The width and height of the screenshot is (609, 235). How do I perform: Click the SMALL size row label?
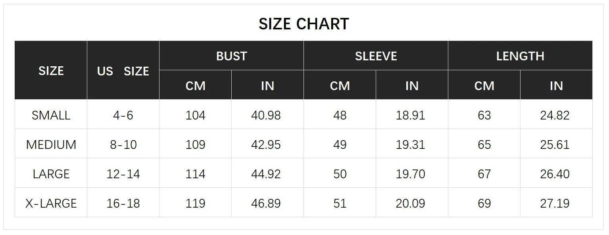(x=51, y=115)
